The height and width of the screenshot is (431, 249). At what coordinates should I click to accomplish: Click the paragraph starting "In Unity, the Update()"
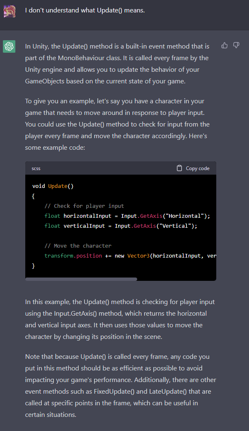coord(117,64)
